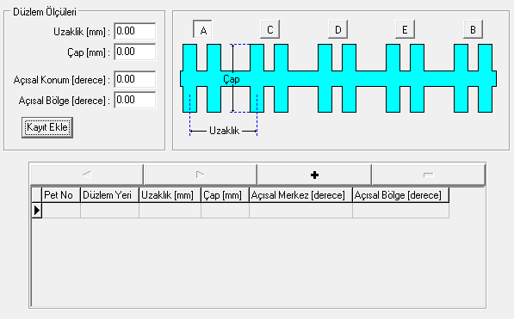
Task: Focus the Açısal Bölge input field
Action: click(x=134, y=100)
